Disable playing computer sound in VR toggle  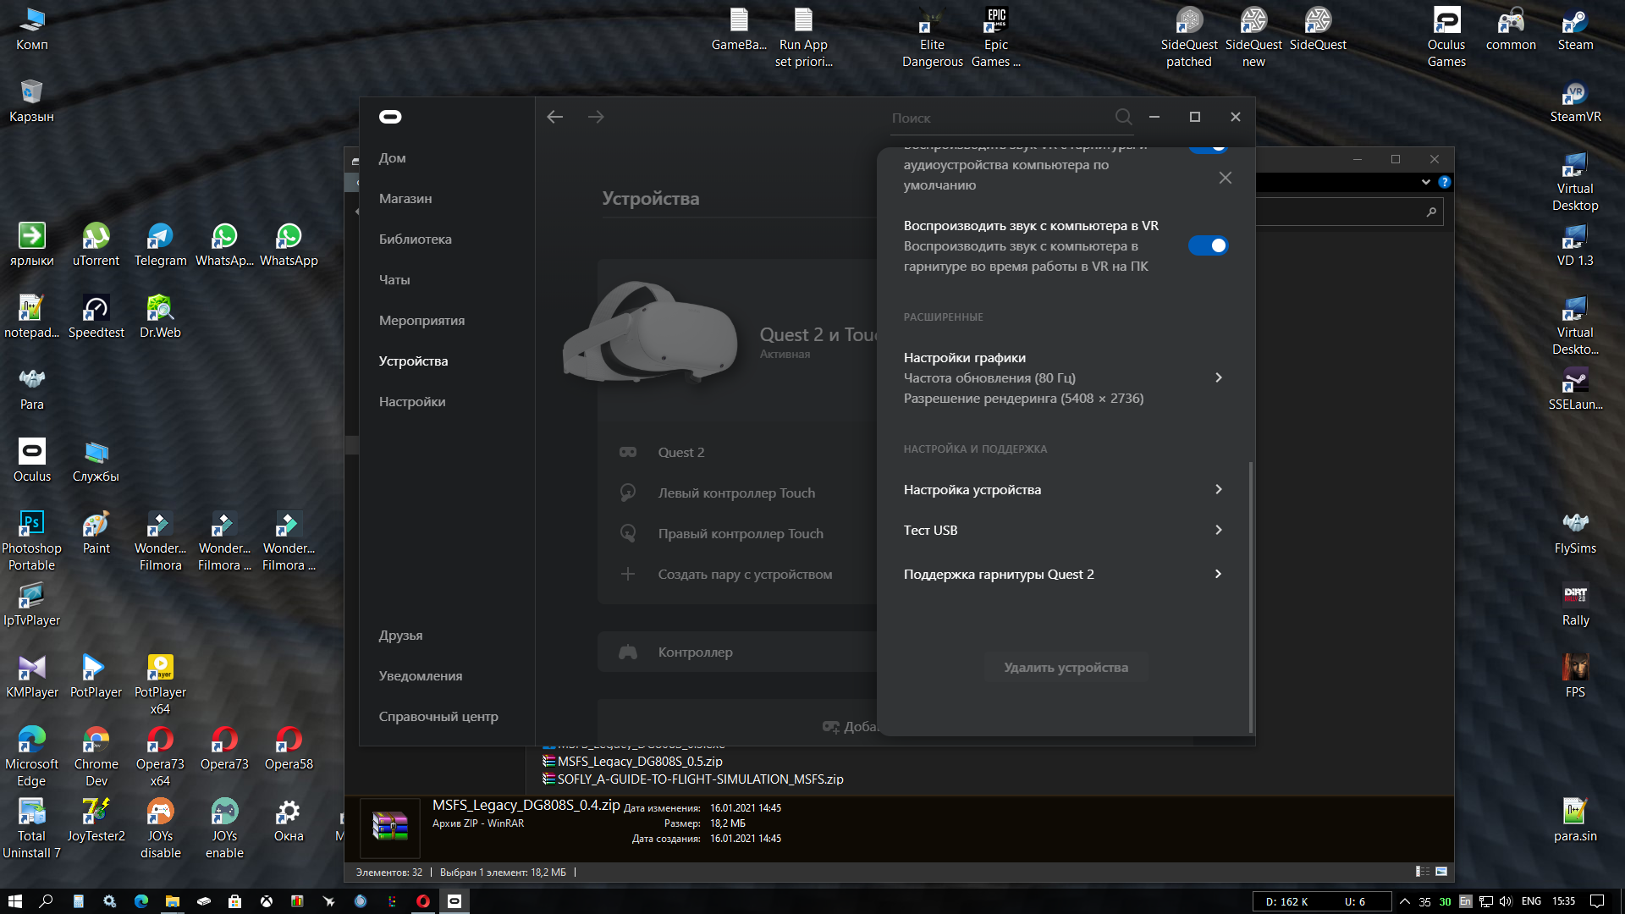click(1208, 245)
